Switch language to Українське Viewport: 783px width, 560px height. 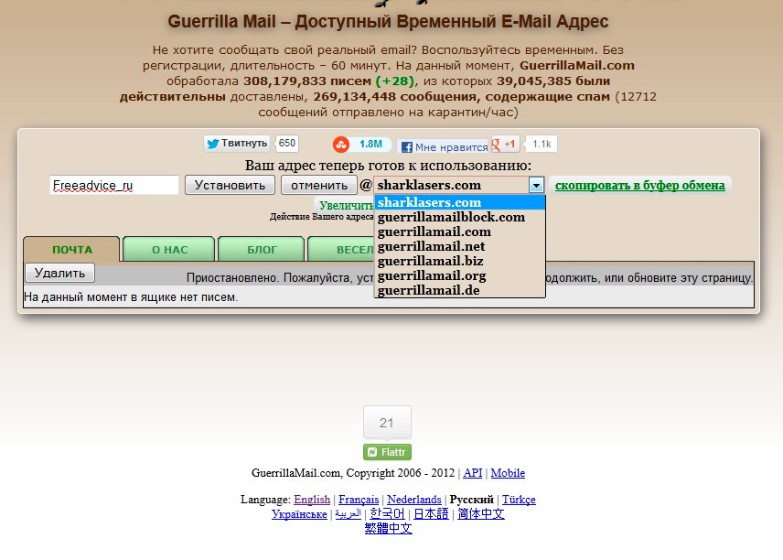[x=299, y=513]
